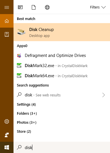The image size is (110, 153).
Task: Click the DiskMark64.exe icon
Action: (x=19, y=76)
